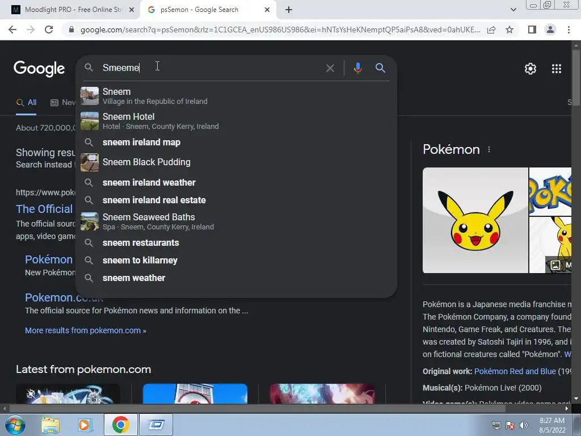Choose sneem restaurants suggestion
Image resolution: width=581 pixels, height=436 pixels.
pos(236,243)
